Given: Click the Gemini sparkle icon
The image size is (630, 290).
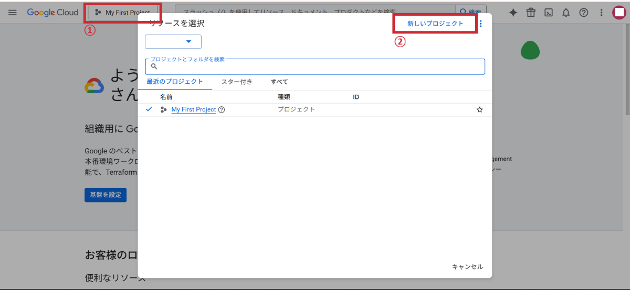Looking at the screenshot, I should (513, 13).
